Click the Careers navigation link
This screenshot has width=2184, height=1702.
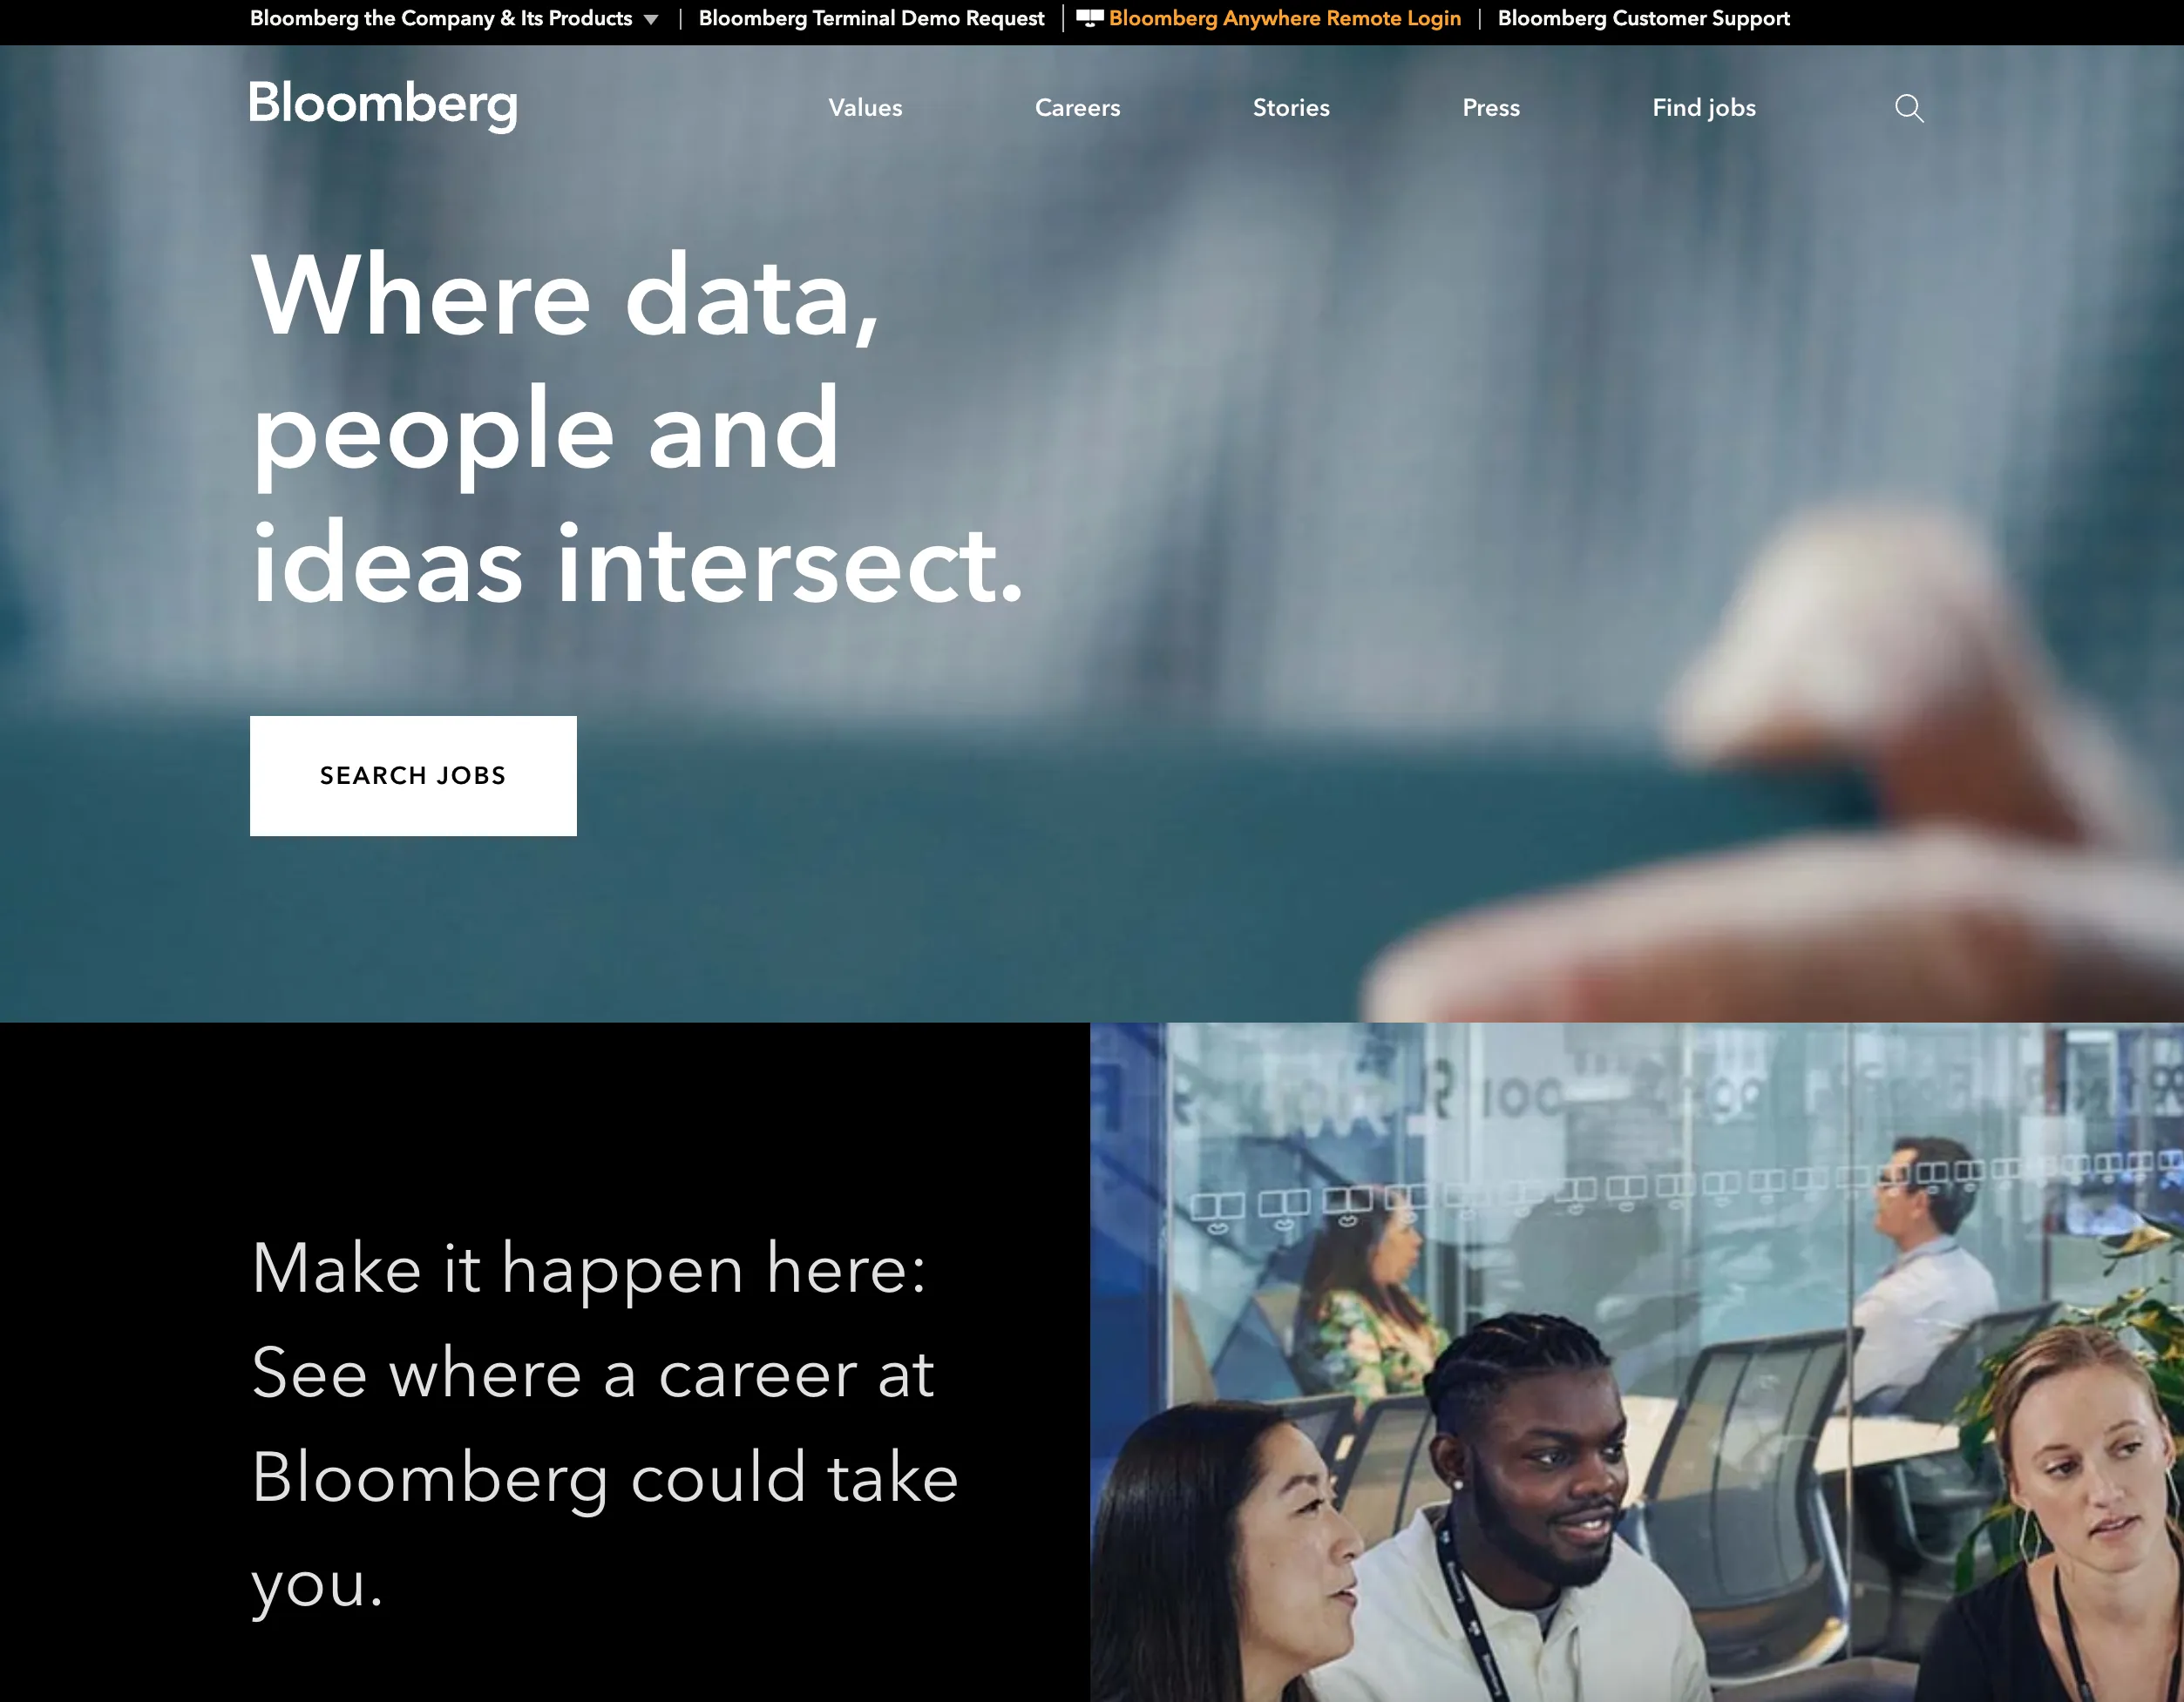[1078, 108]
